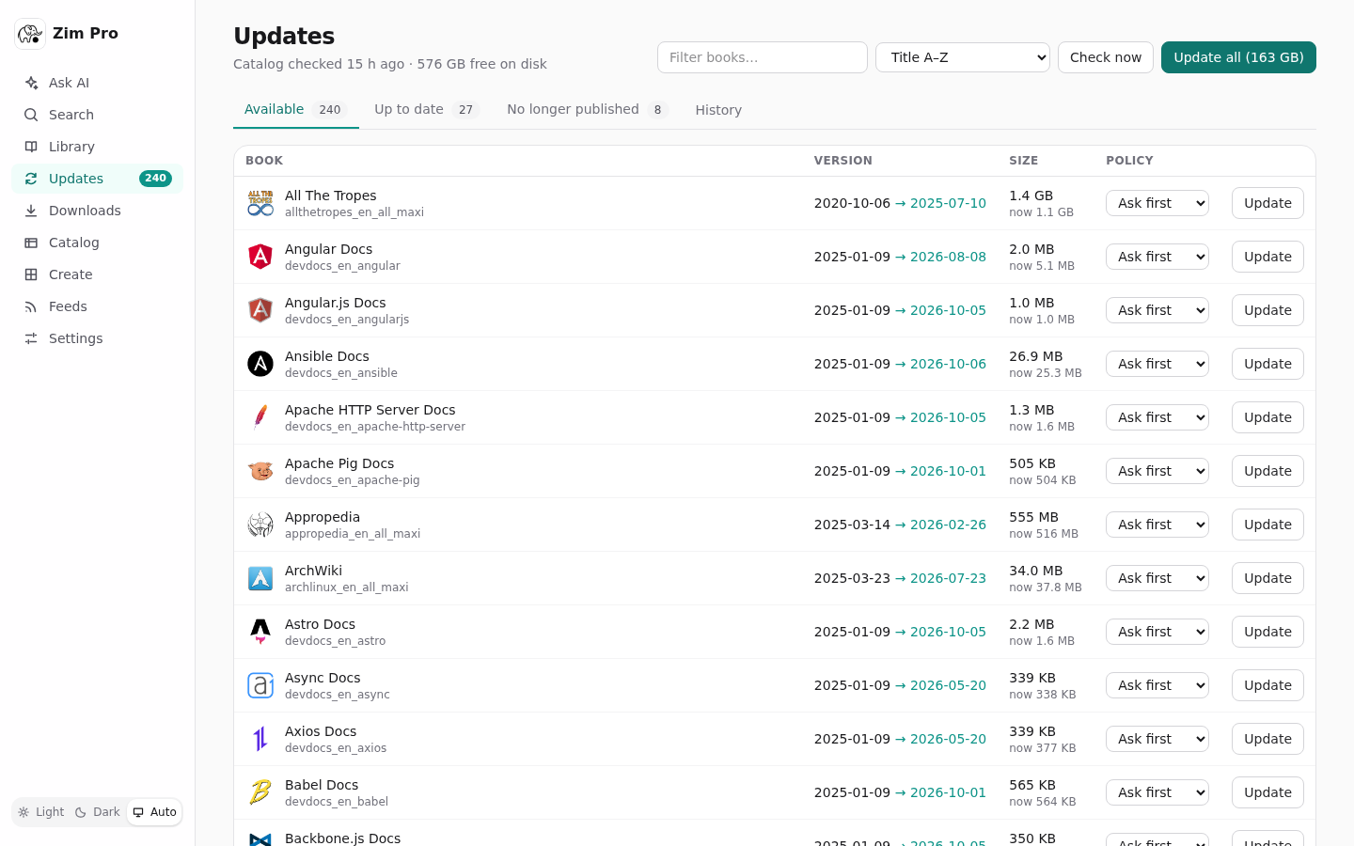This screenshot has width=1354, height=846.
Task: Click the Search magnifier icon in sidebar
Action: tap(31, 115)
